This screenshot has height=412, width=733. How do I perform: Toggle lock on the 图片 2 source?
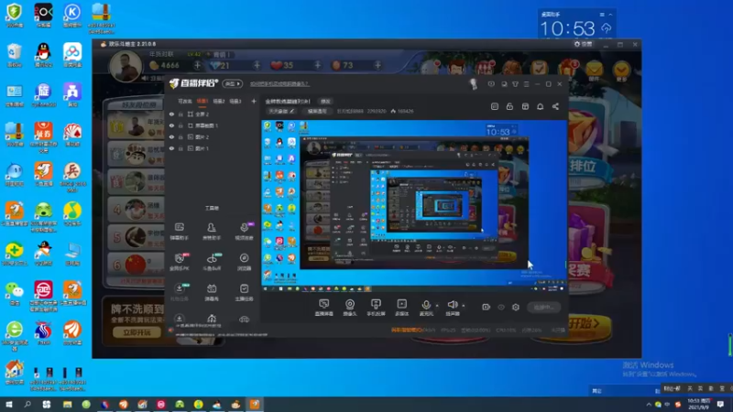pyautogui.click(x=181, y=136)
